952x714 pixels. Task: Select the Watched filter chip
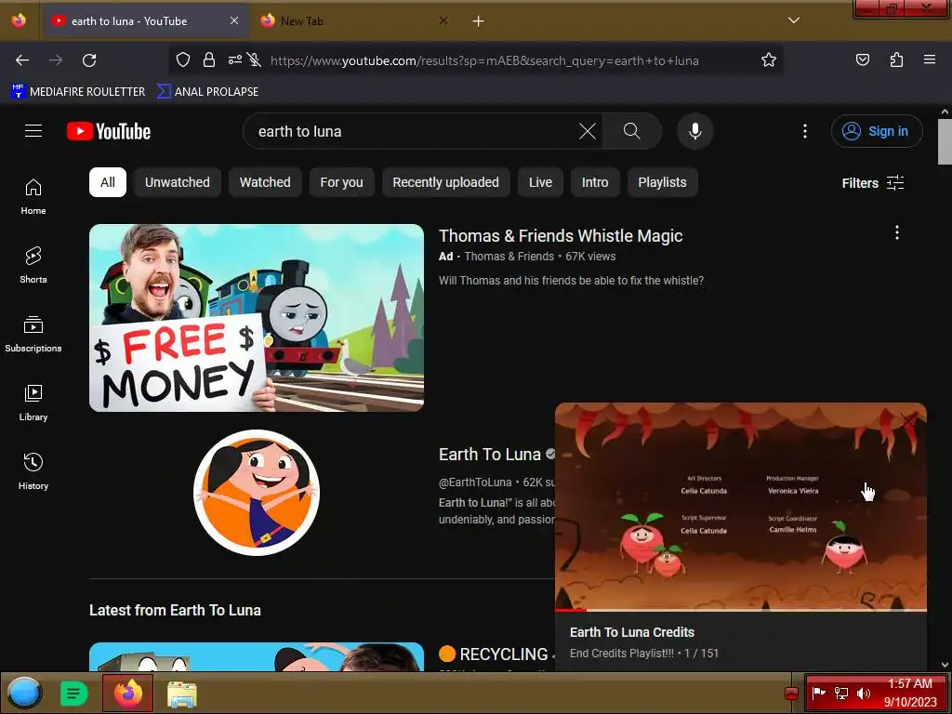coord(265,182)
